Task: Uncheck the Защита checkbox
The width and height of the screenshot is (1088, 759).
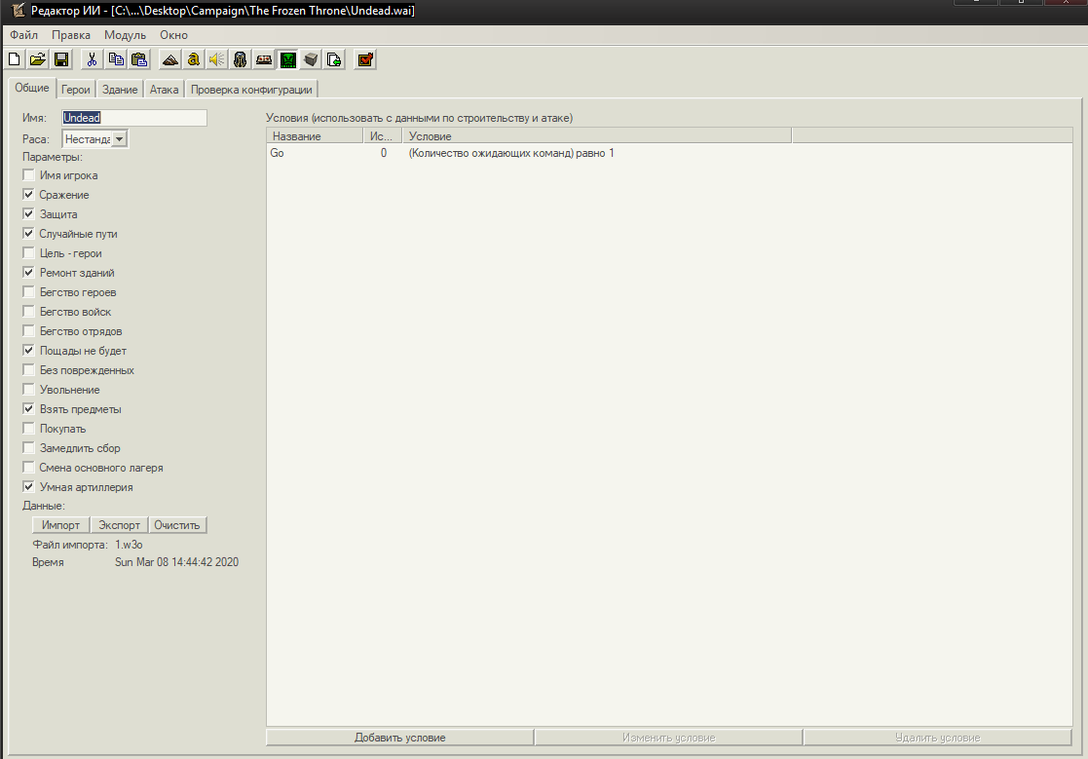Action: (x=28, y=213)
